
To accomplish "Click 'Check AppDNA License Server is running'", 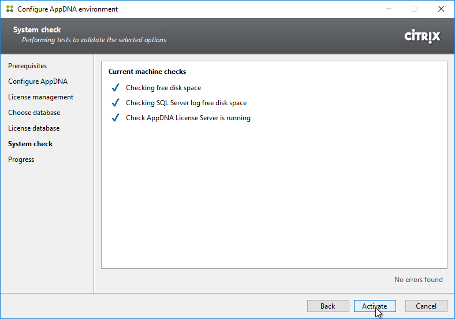I will pos(188,118).
